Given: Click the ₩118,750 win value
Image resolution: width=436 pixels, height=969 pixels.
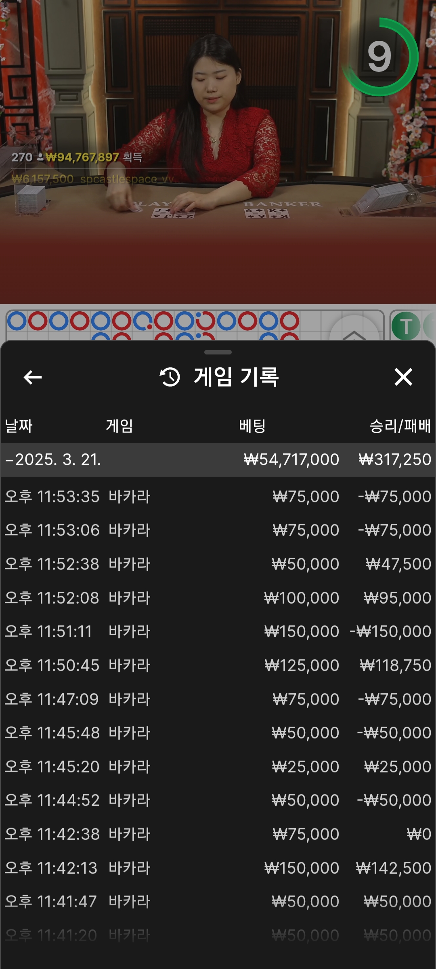Looking at the screenshot, I should tap(396, 665).
